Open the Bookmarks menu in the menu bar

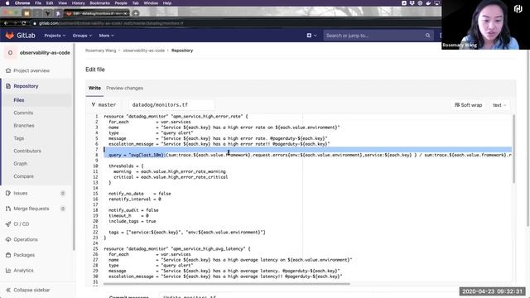pyautogui.click(x=99, y=3)
